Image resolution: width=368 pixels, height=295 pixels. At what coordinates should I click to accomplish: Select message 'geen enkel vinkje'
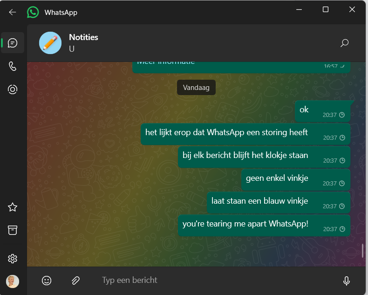click(296, 180)
